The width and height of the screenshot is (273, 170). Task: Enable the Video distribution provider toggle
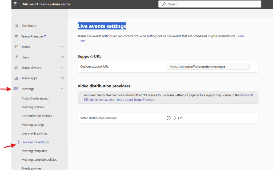click(171, 118)
